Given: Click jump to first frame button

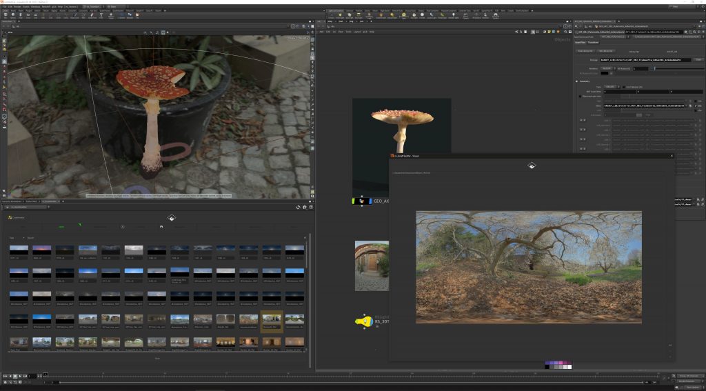Looking at the screenshot, I should (x=3, y=376).
